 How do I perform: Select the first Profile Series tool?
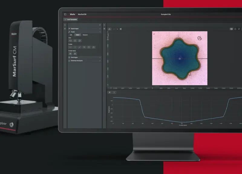(70, 54)
